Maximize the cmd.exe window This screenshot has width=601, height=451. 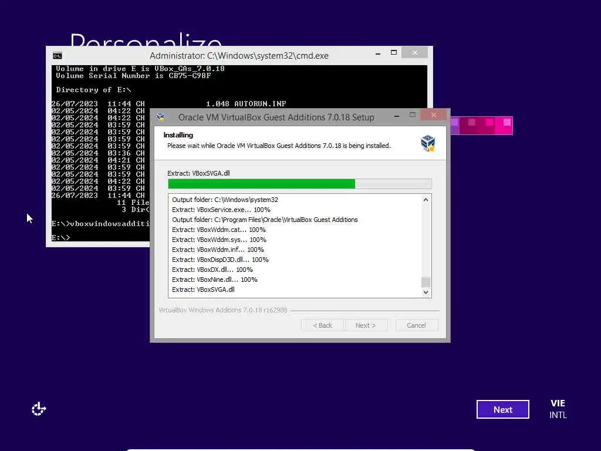pos(394,52)
